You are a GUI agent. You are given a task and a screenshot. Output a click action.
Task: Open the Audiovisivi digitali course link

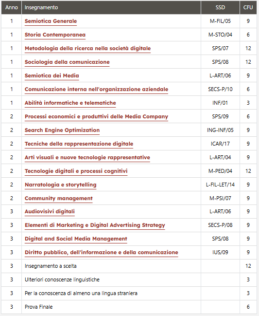(50, 212)
